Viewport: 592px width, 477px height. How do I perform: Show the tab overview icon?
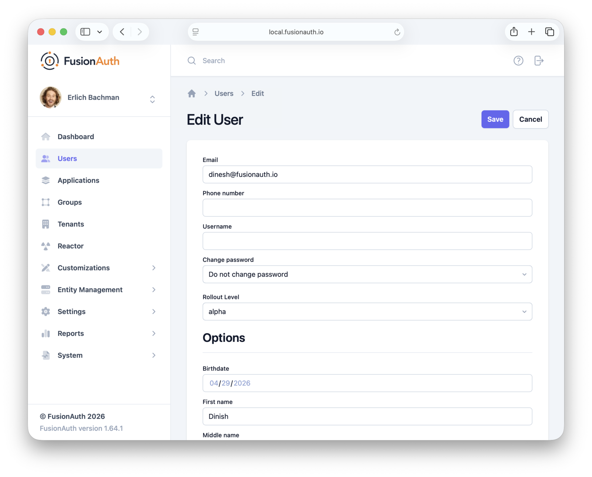click(549, 32)
